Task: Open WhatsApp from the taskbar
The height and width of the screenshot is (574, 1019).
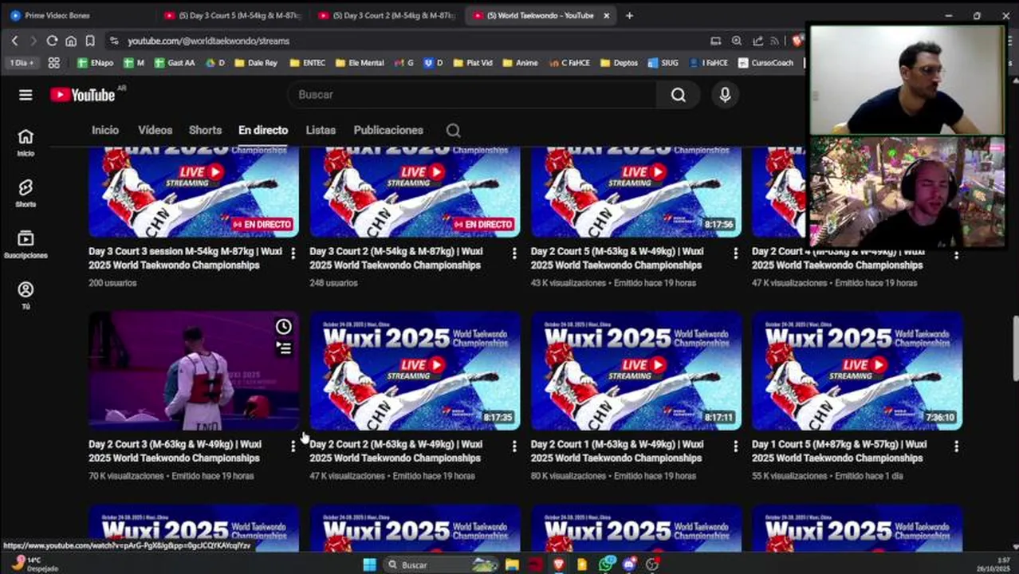Action: point(607,564)
